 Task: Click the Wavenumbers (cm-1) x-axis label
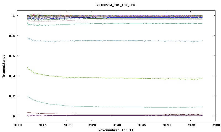pos(116,130)
